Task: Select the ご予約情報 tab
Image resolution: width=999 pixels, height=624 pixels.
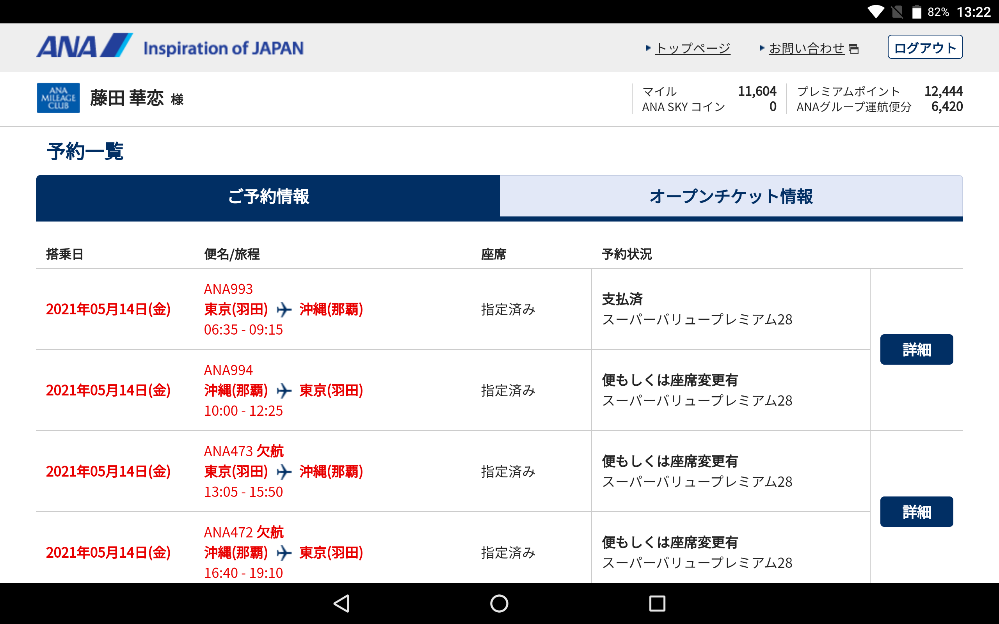Action: [x=268, y=197]
